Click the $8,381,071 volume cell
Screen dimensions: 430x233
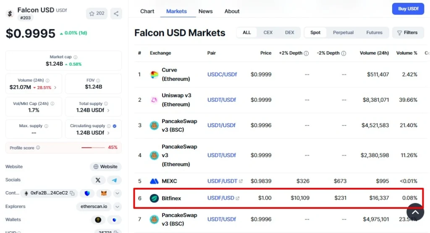click(x=376, y=100)
